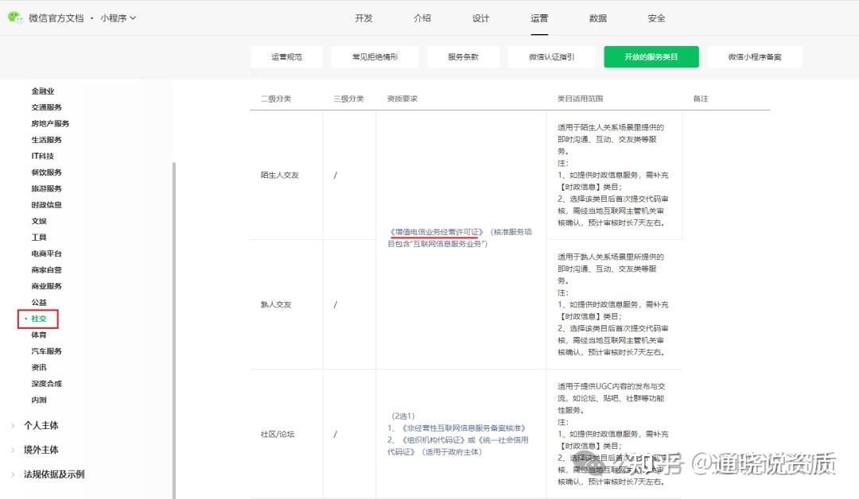Image resolution: width=859 pixels, height=499 pixels.
Task: Open the 小程序 dropdown in header
Action: [x=118, y=18]
